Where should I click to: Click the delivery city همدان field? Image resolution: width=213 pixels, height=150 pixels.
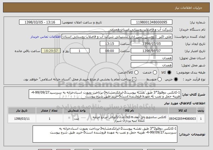(152, 65)
